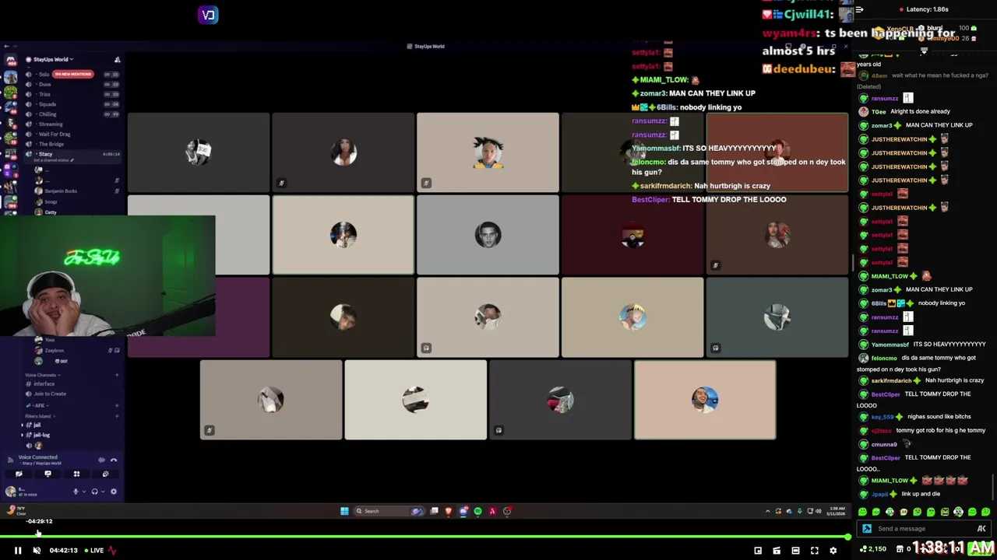Viewport: 997px width, 560px height.
Task: Toggle noise suppression in voice panel
Action: 101,460
